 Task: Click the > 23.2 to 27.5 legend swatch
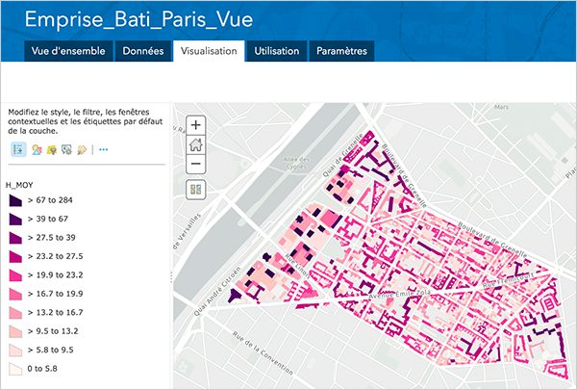pos(15,256)
